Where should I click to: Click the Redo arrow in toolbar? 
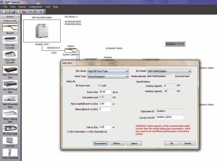[x=35, y=12]
